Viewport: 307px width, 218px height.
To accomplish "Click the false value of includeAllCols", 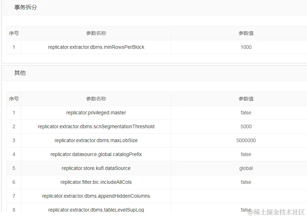I will (246, 182).
